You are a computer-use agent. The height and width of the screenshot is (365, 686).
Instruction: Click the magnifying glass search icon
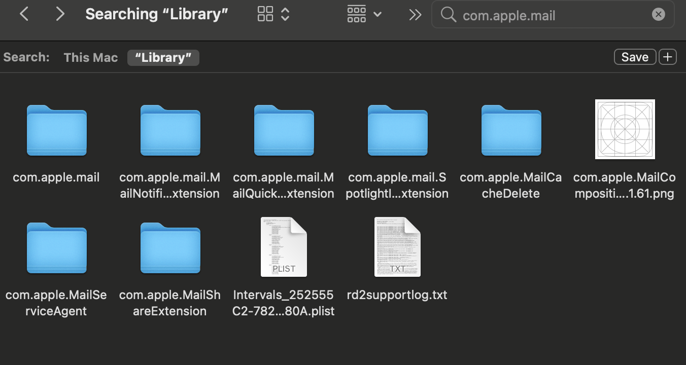[449, 15]
